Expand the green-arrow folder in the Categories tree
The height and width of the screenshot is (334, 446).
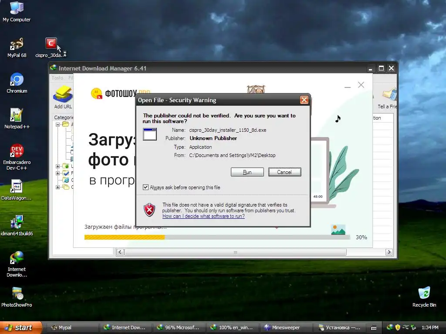pos(58,166)
